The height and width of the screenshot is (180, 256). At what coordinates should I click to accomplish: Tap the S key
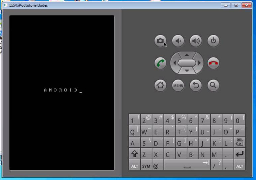(x=146, y=142)
